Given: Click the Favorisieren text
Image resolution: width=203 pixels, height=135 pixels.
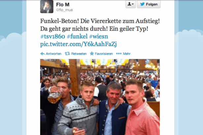Looking at the screenshot, I should pos(104,54).
